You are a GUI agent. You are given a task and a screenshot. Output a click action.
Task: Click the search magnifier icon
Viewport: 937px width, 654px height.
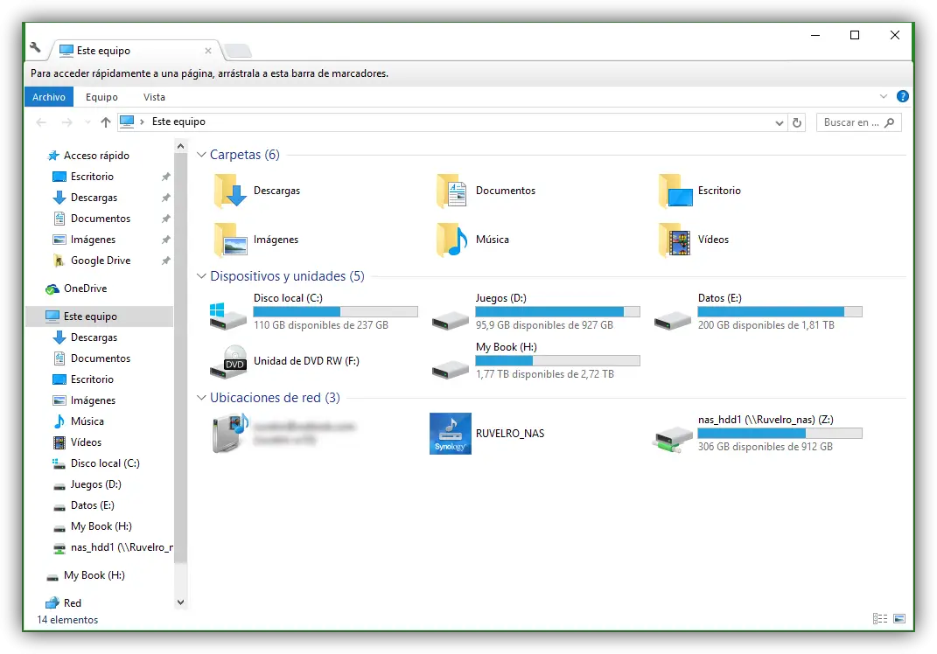[889, 122]
